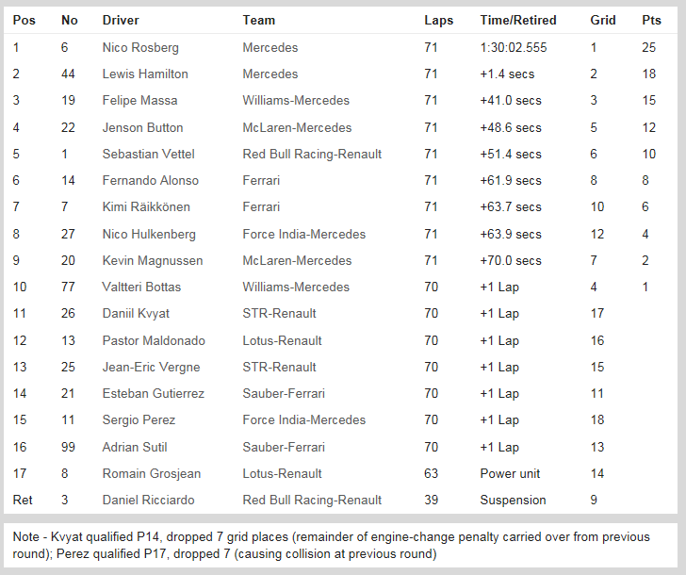The image size is (686, 575).
Task: Open Fernando Alonso's driver entry
Action: (151, 180)
